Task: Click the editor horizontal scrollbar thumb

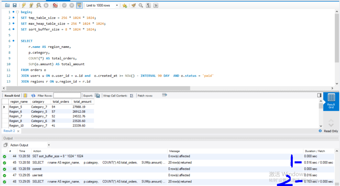Action: tap(98, 88)
